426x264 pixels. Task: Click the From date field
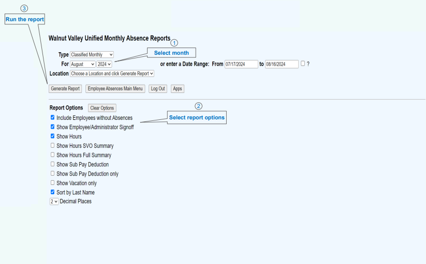[241, 64]
